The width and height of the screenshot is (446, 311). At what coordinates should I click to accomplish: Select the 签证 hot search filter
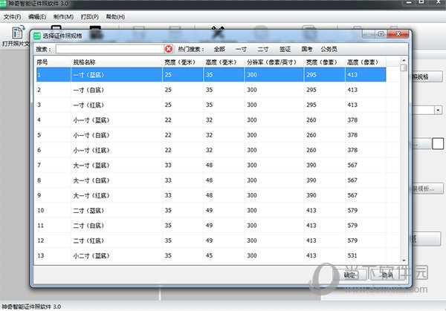[285, 50]
